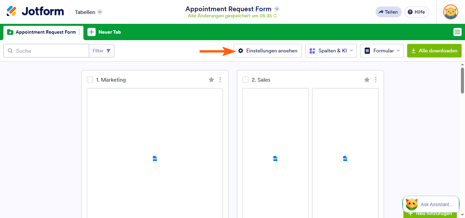Open the Sales card options menu
The height and width of the screenshot is (218, 465).
pyautogui.click(x=376, y=80)
